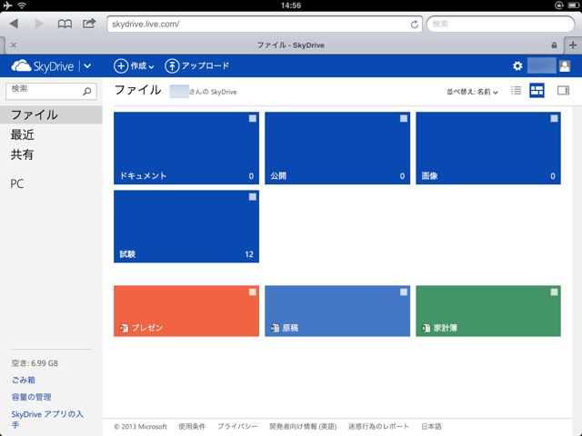Click the 原稿 file type icon
The width and height of the screenshot is (582, 436).
pyautogui.click(x=275, y=328)
